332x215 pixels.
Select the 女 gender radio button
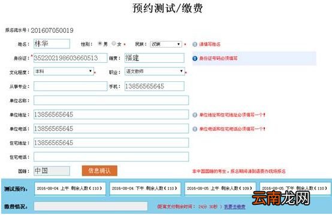pyautogui.click(x=114, y=43)
